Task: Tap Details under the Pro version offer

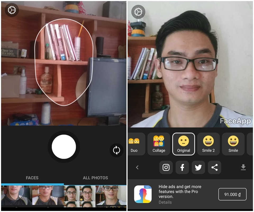Action: (x=165, y=202)
